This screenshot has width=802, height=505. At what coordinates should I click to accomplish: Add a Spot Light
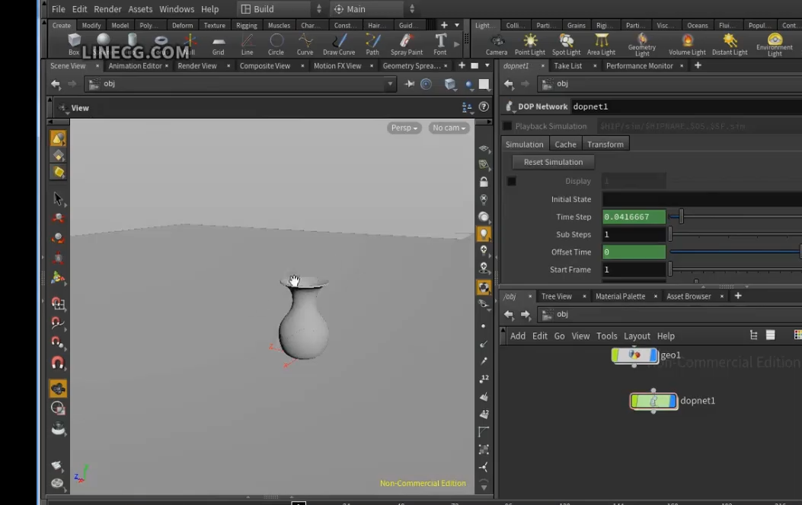click(566, 44)
